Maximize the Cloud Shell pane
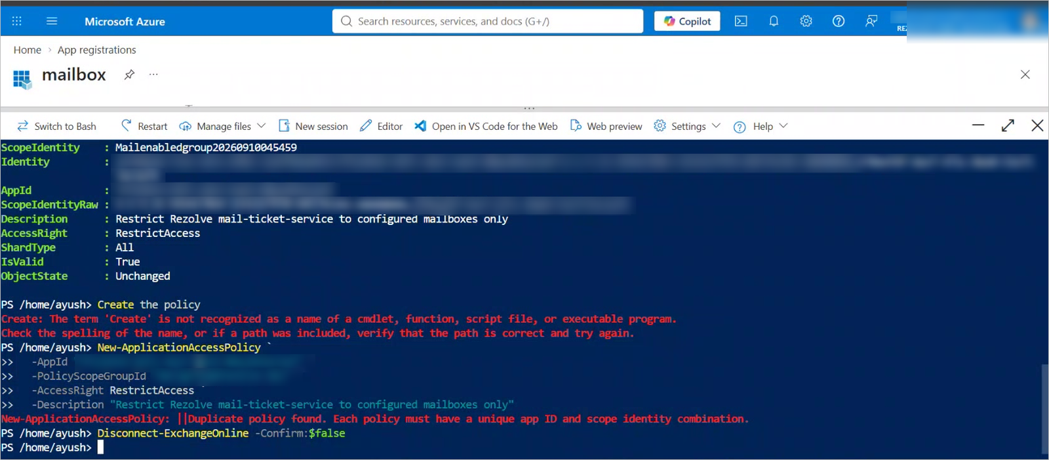Viewport: 1049px width, 460px height. (x=1008, y=125)
